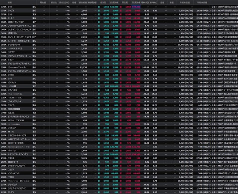Select the ZenmuTech stock name

click(x=17, y=67)
